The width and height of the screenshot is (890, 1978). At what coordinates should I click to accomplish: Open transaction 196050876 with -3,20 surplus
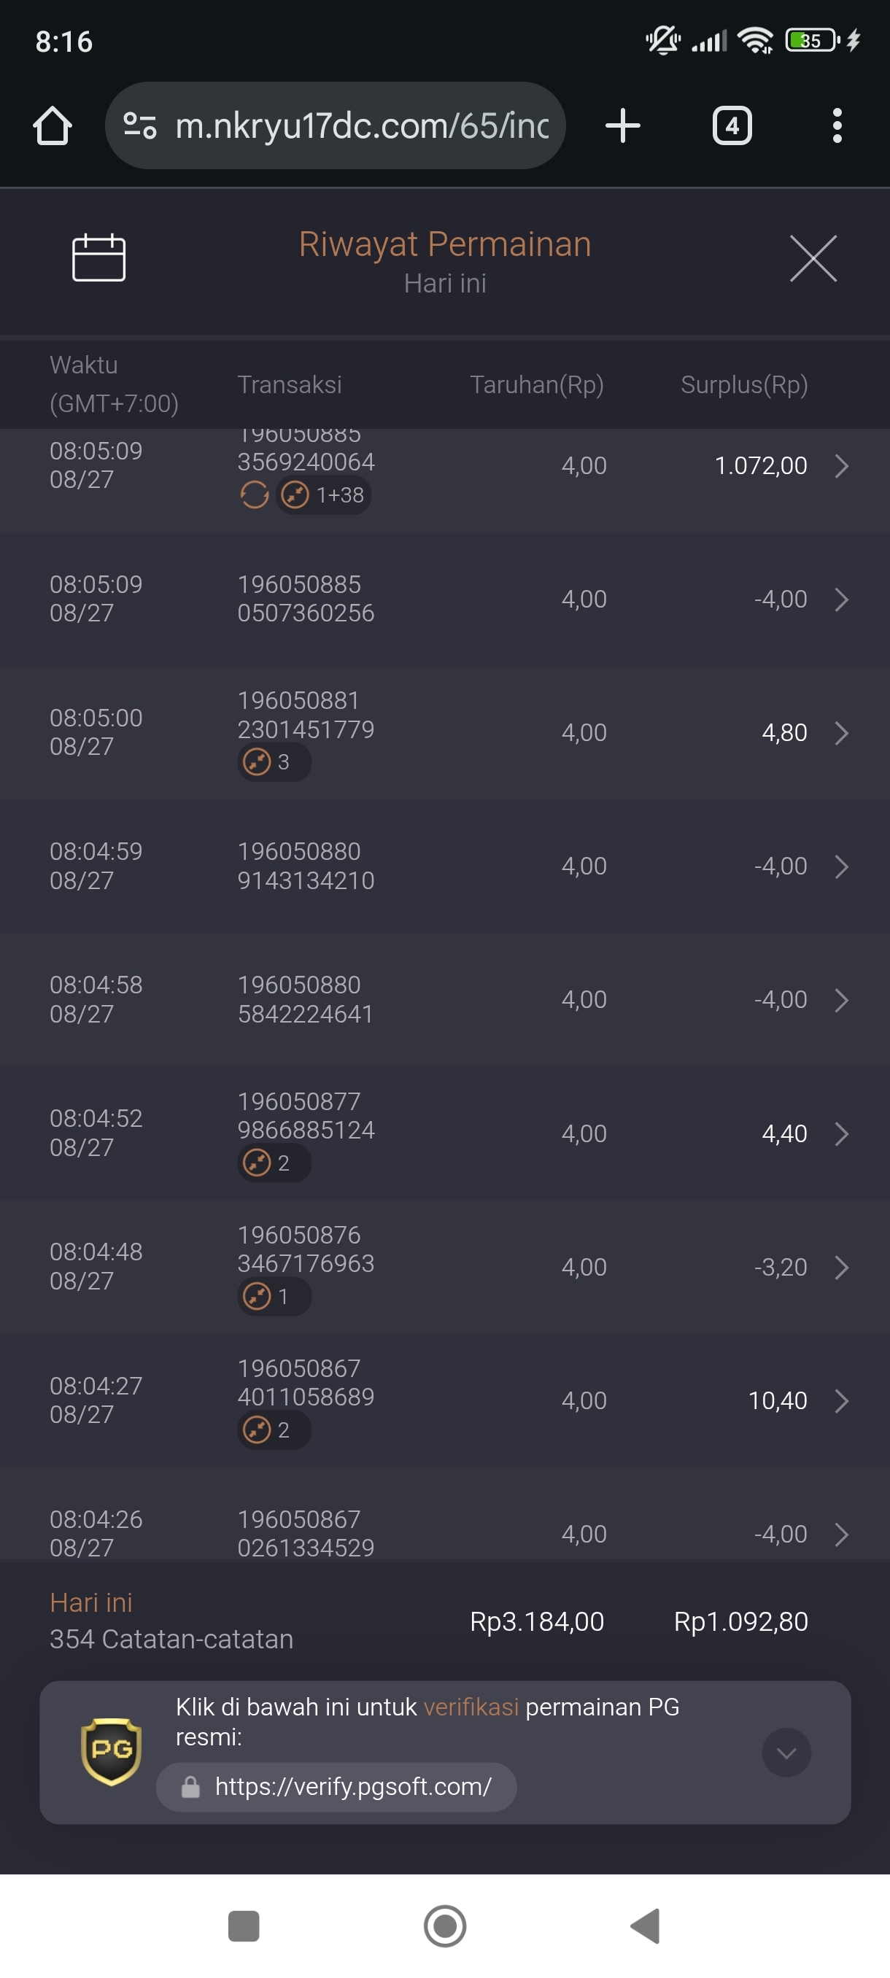coord(841,1267)
